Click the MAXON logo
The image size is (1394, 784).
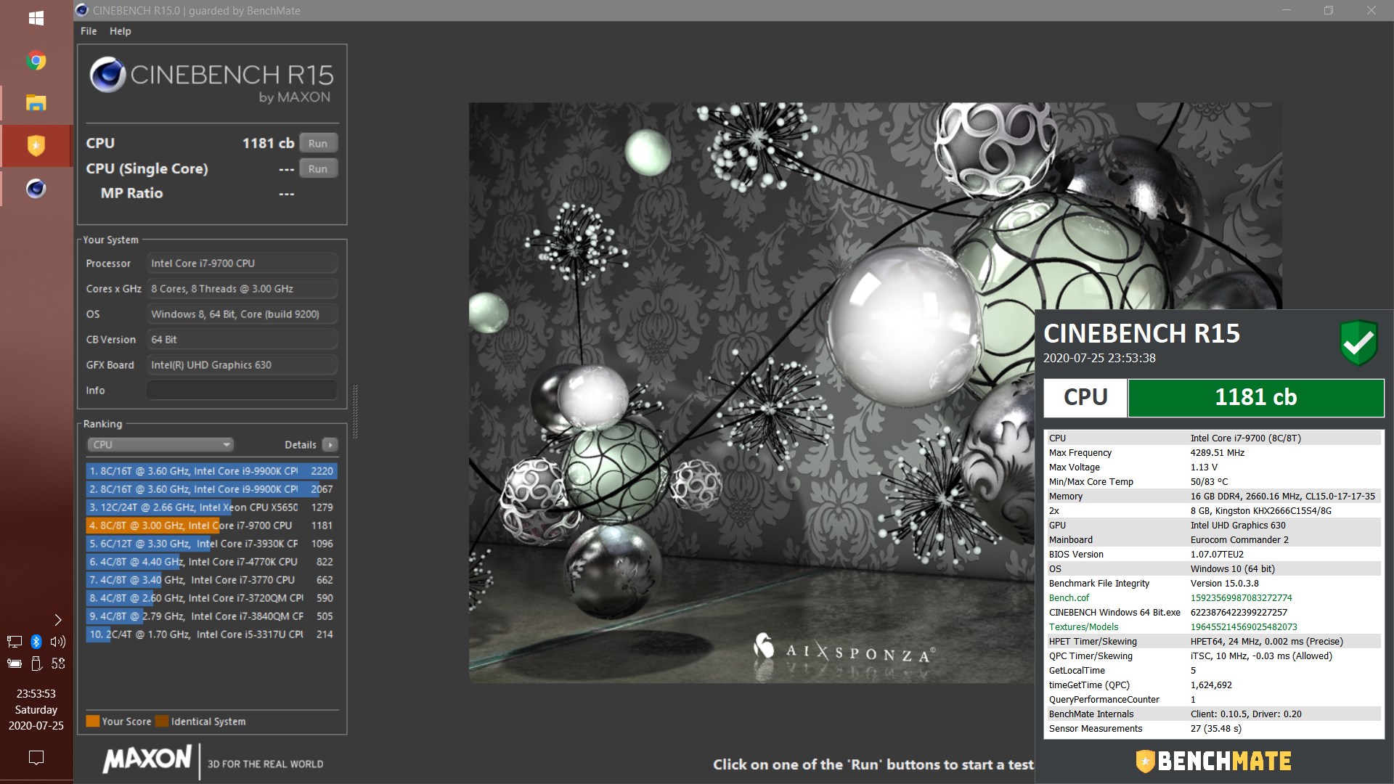coord(147,759)
